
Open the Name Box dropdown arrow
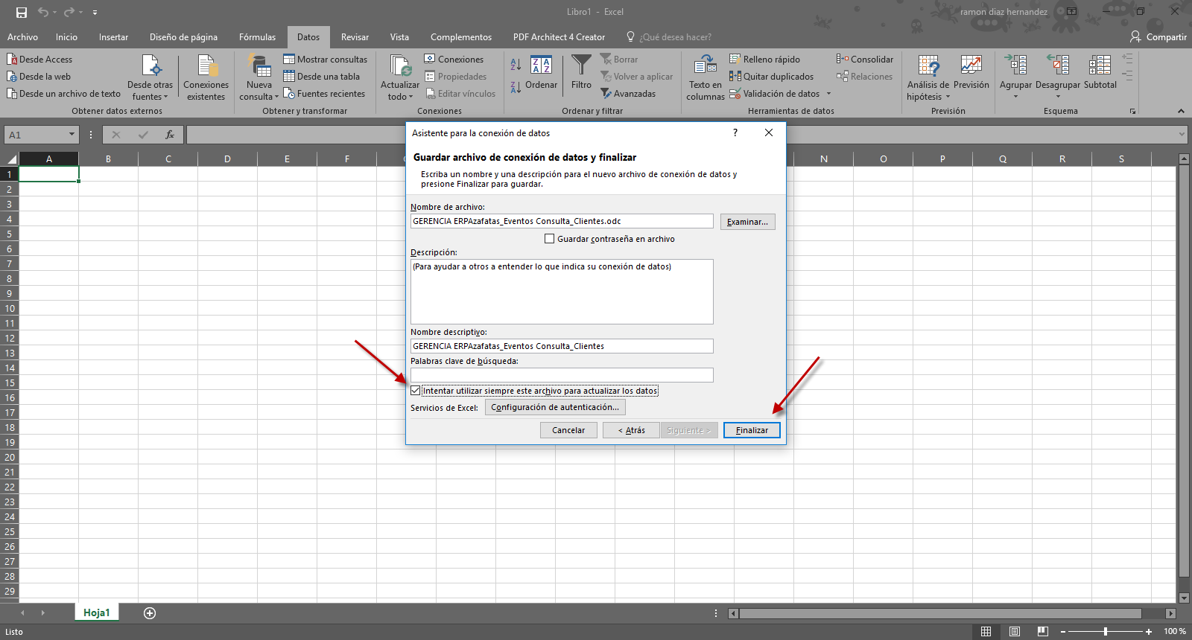coord(72,135)
